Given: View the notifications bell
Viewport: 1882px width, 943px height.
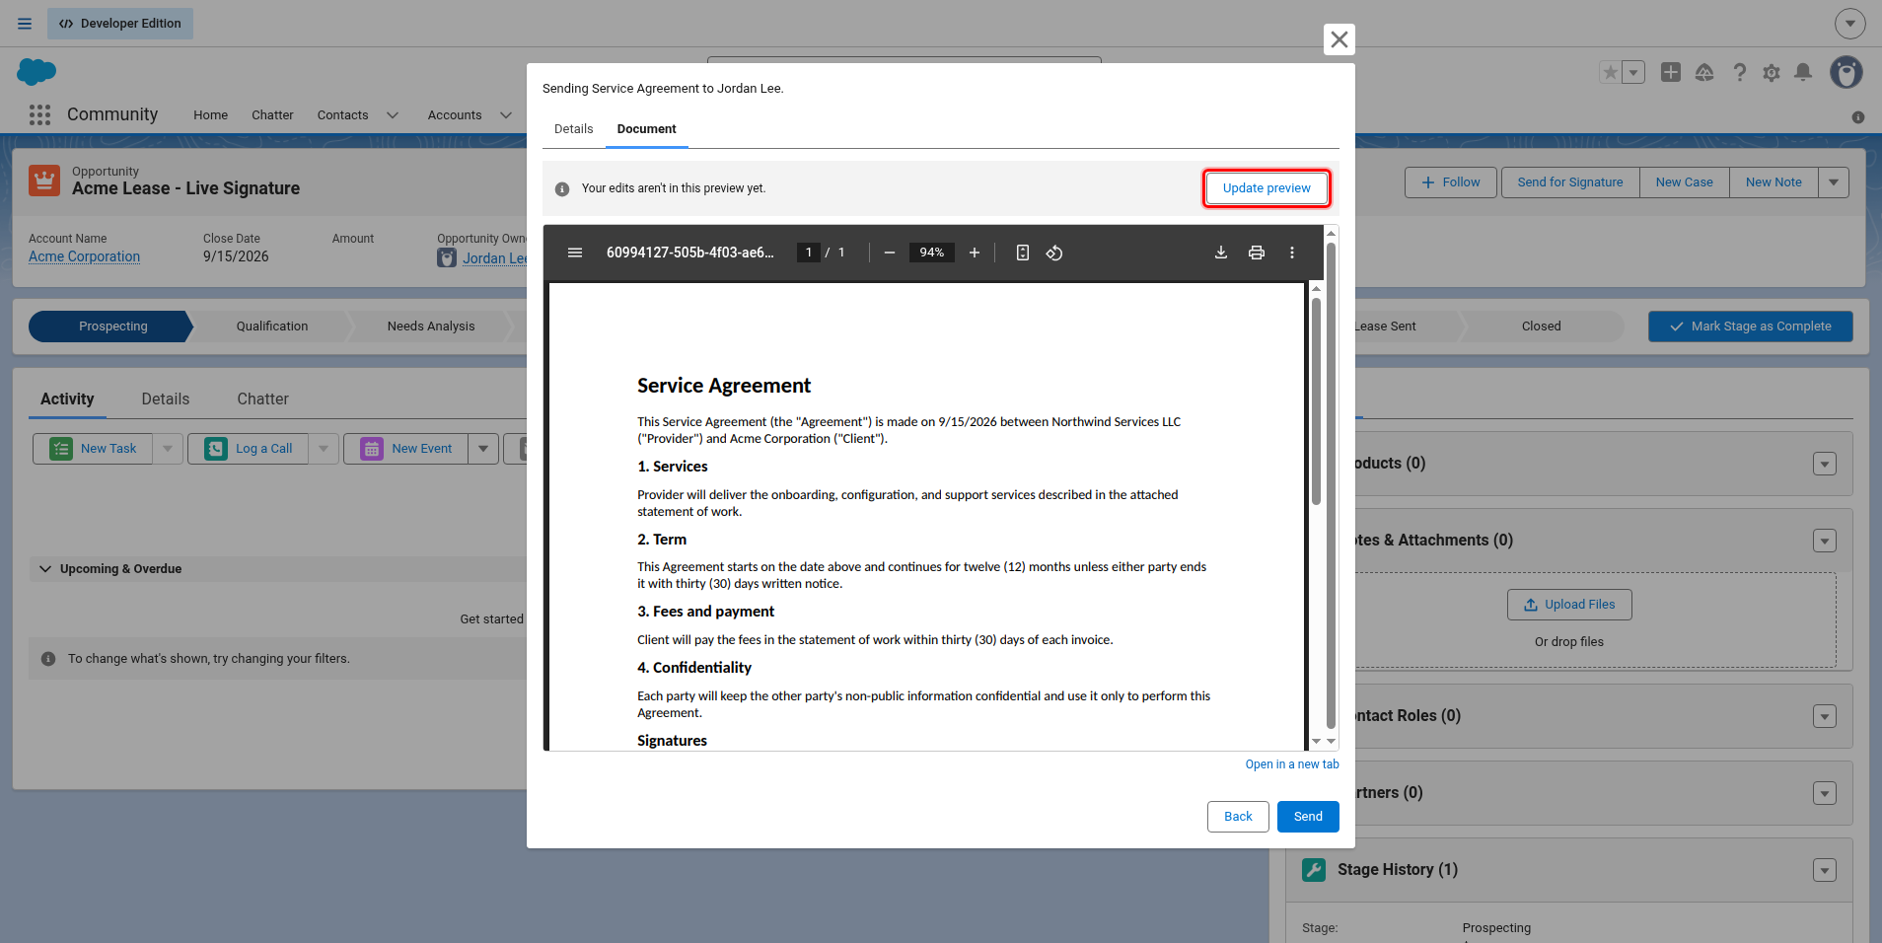Looking at the screenshot, I should point(1803,72).
